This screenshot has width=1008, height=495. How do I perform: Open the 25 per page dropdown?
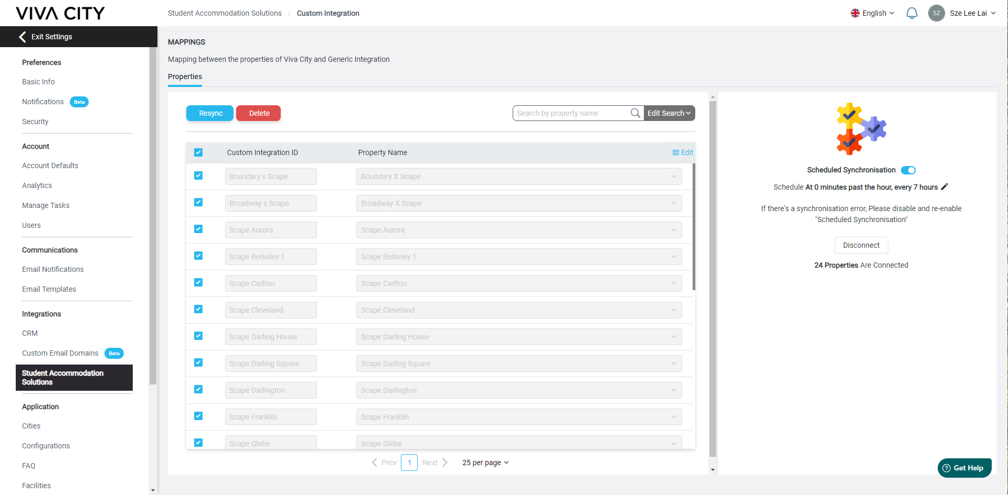(x=485, y=463)
